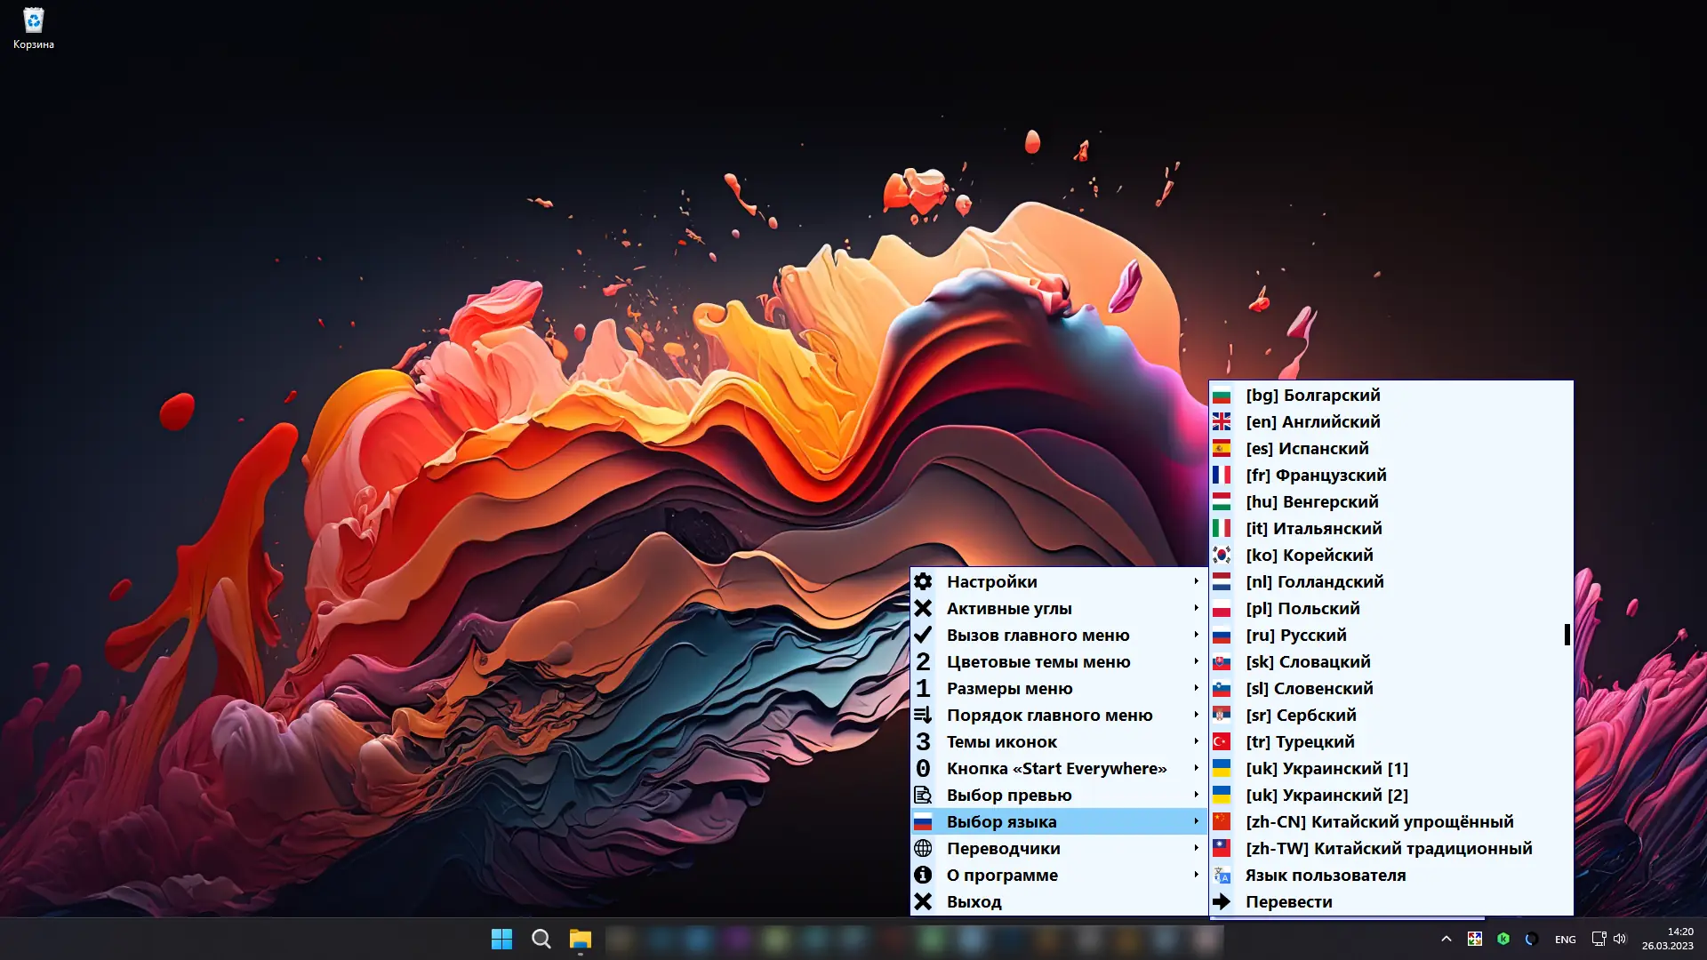This screenshot has width=1707, height=960.
Task: Open File Explorer from the taskbar
Action: coord(581,939)
